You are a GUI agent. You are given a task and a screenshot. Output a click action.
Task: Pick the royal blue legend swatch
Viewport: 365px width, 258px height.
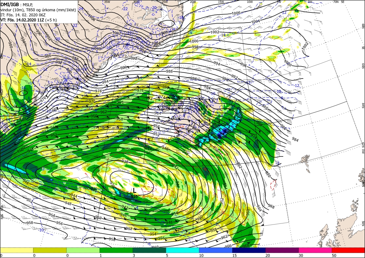216,250
